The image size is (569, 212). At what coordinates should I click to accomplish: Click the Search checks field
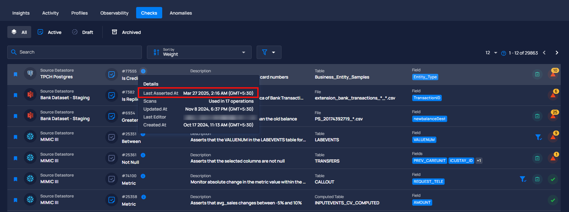coord(74,52)
